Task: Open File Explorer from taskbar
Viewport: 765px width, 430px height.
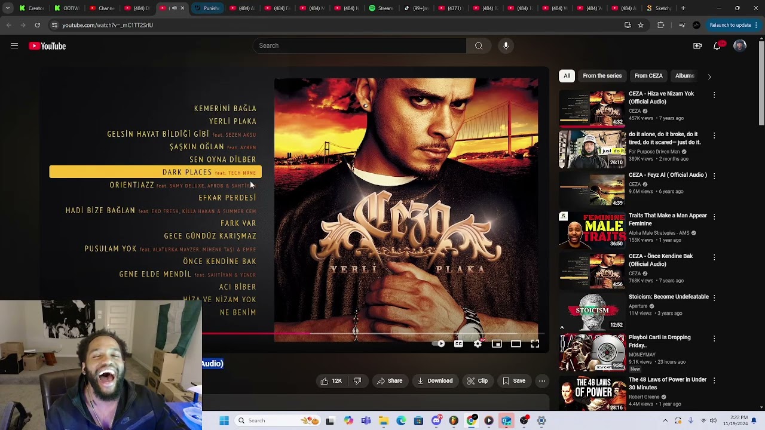Action: click(x=384, y=420)
